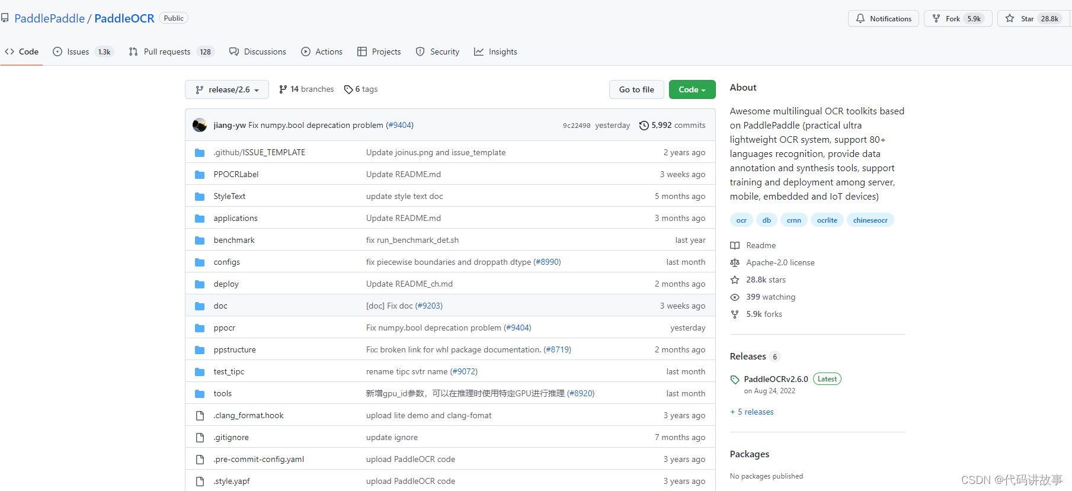The width and height of the screenshot is (1072, 491).
Task: Click the 5.9k forks icon in About
Action: coord(735,314)
